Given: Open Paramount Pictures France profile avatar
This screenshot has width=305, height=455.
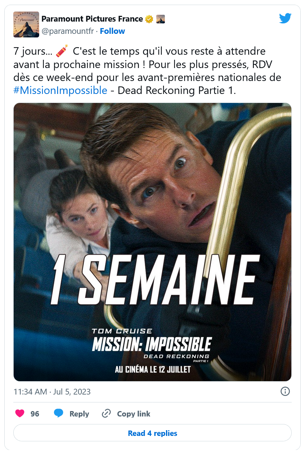Looking at the screenshot, I should tap(26, 24).
